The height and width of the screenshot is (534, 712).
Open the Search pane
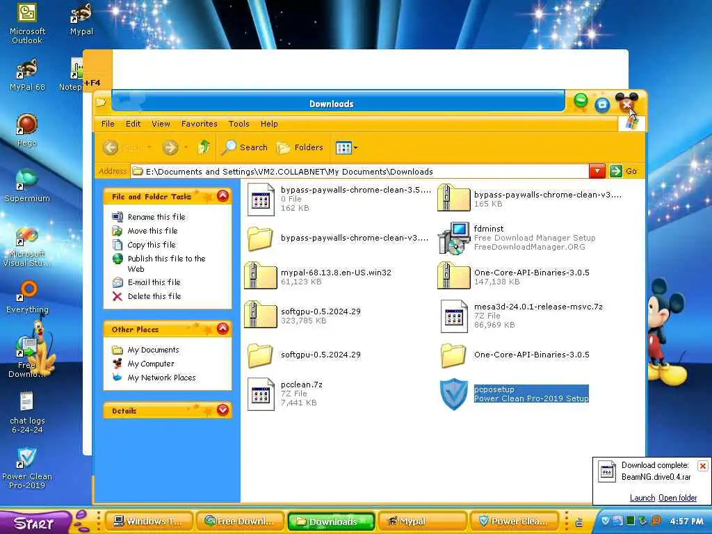244,147
